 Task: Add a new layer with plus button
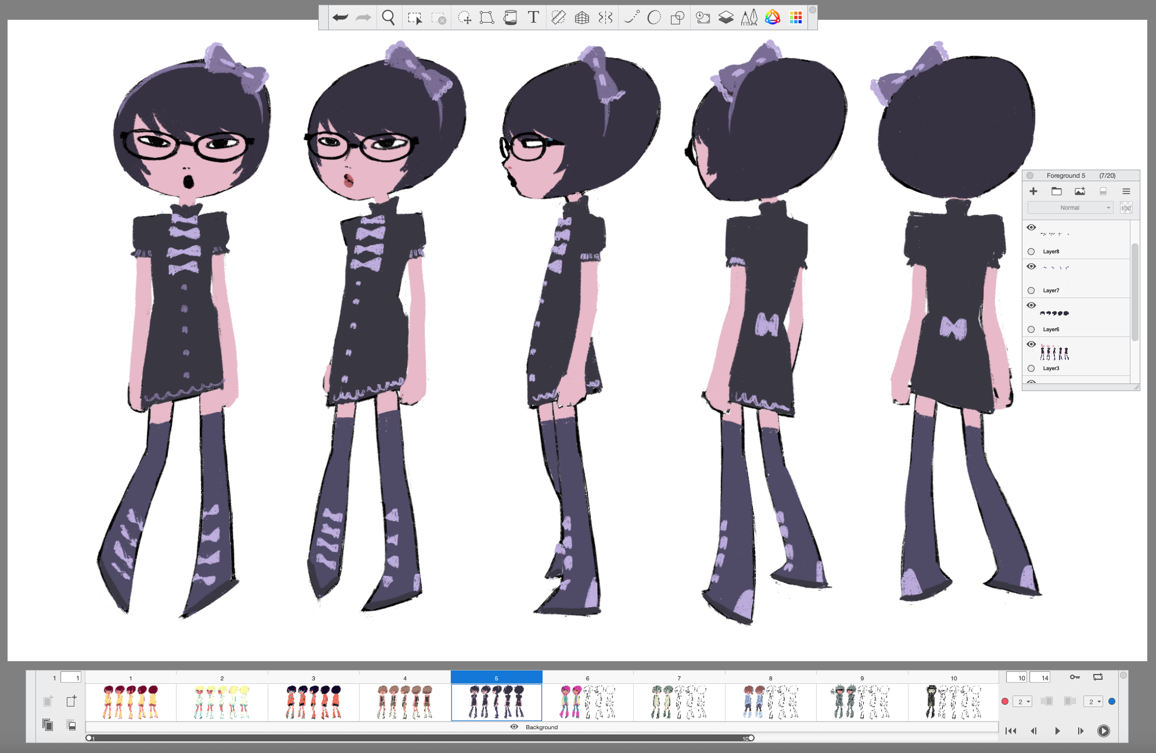1033,191
